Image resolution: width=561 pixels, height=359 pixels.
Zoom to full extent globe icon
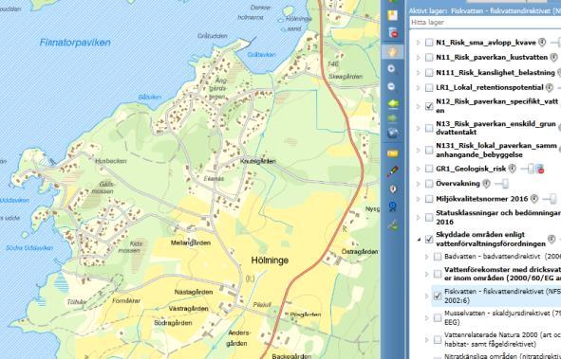[392, 134]
